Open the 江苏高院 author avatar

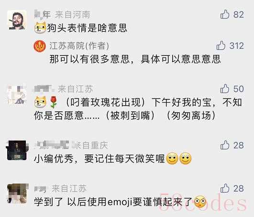[x=40, y=46]
